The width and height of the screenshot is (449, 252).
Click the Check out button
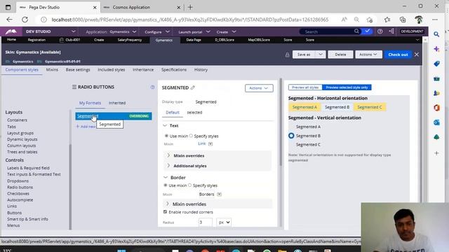click(398, 55)
